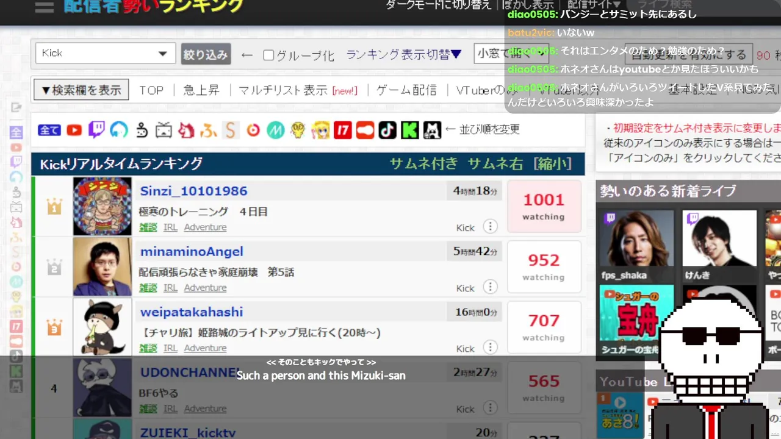Viewport: 781px width, 439px height.
Task: Filter by TwitCasting icon in filter row
Action: pos(142,130)
